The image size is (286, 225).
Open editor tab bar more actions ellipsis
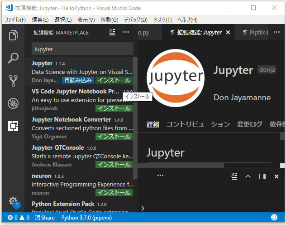tap(276, 32)
